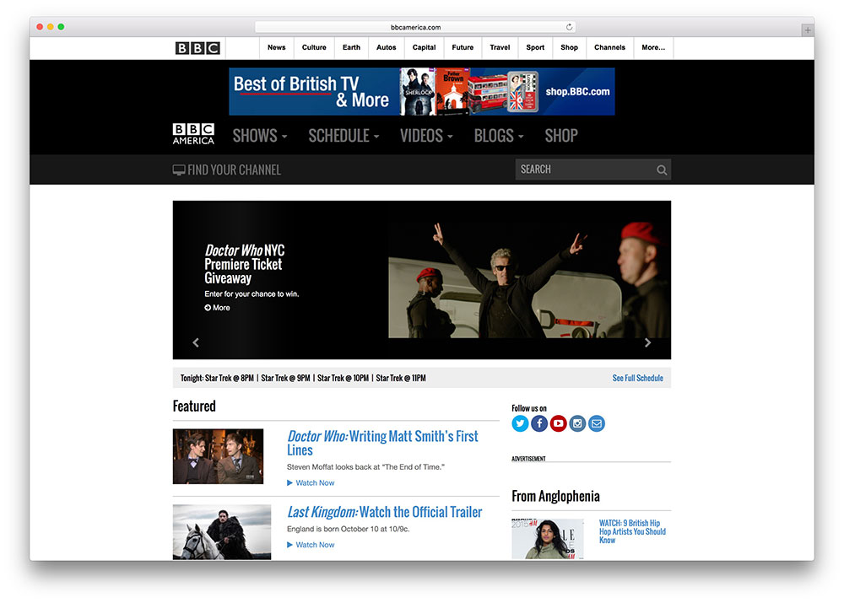Click Watch Now under Last Kingdom article
Viewport: 844px width, 603px height.
[x=315, y=545]
